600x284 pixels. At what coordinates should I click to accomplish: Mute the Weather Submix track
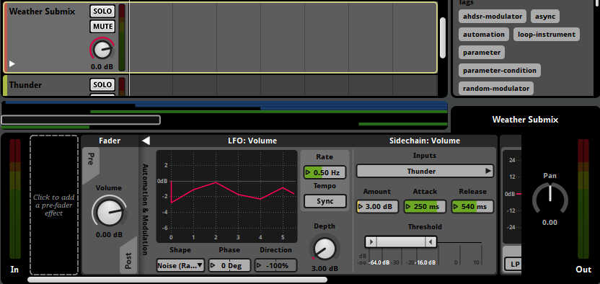click(x=102, y=27)
